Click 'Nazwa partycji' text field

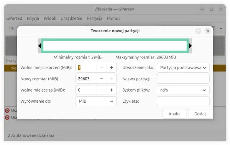tap(183, 79)
